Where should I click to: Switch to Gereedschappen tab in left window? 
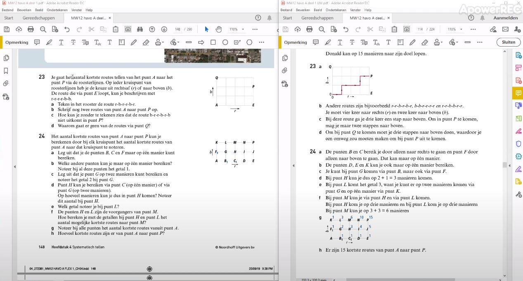[x=38, y=18]
